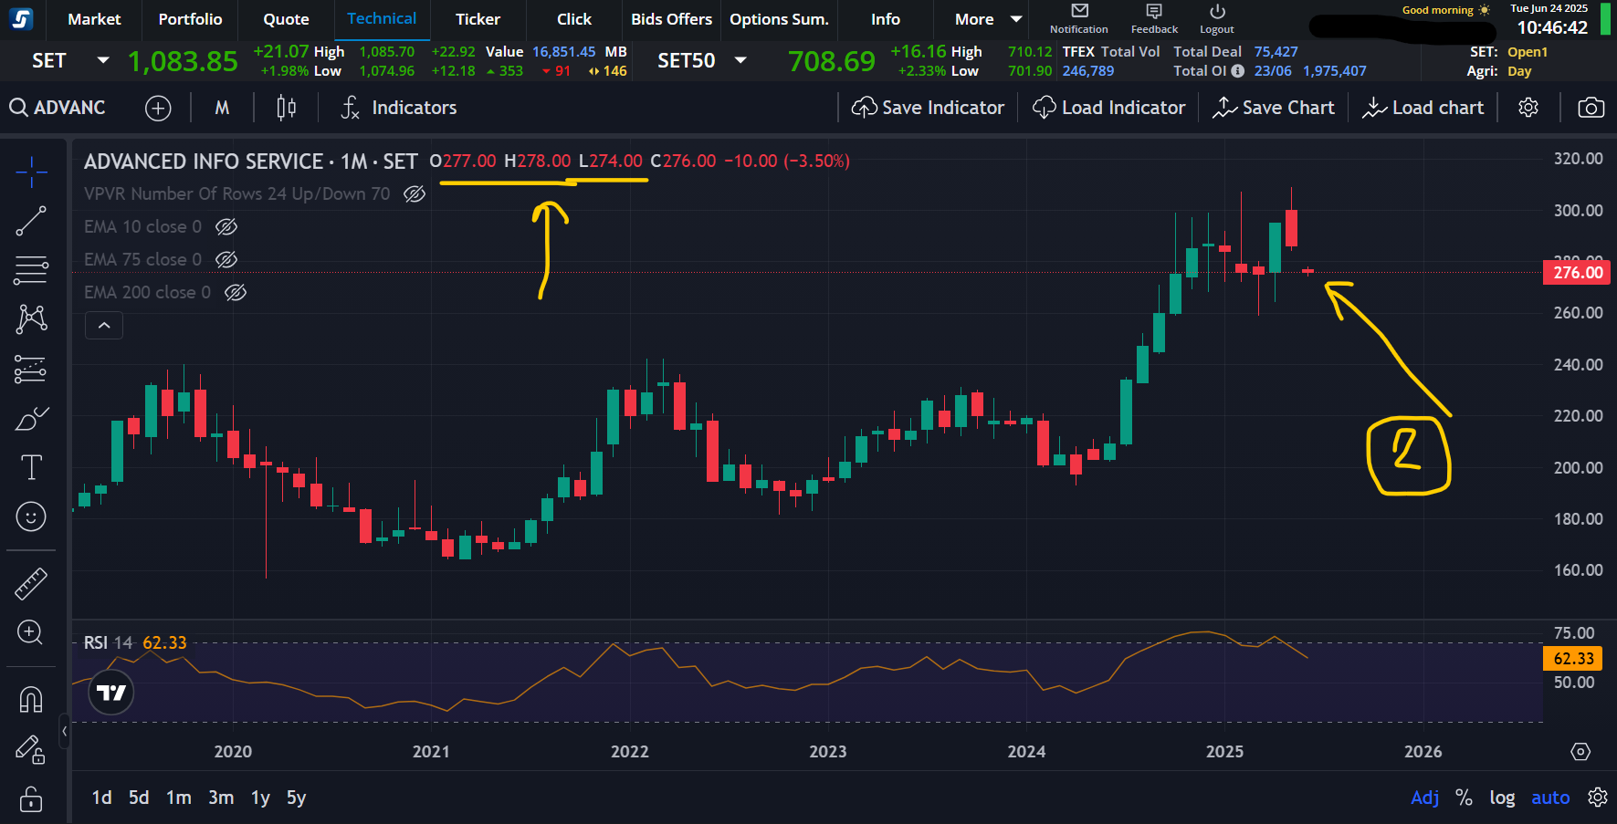The image size is (1617, 824).
Task: Open the Info tab
Action: 885,19
